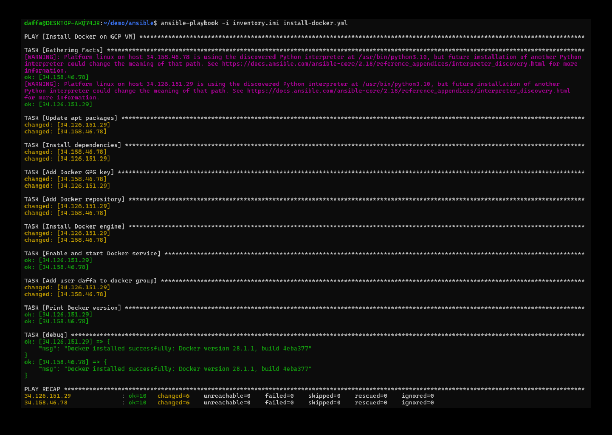Click the terminal prompt path ~/demo/ansible
The width and height of the screenshot is (612, 435).
pyautogui.click(x=129, y=23)
